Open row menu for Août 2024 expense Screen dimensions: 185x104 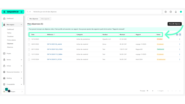pos(180,59)
